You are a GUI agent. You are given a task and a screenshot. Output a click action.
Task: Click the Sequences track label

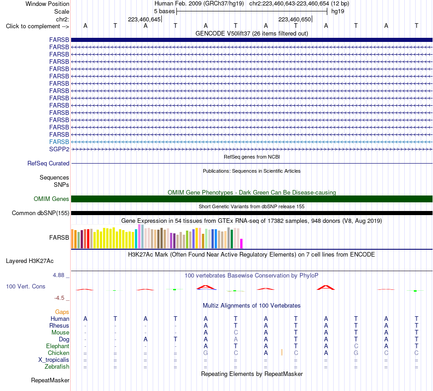point(54,178)
